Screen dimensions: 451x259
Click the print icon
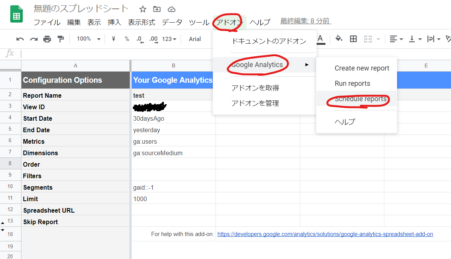[x=47, y=39]
